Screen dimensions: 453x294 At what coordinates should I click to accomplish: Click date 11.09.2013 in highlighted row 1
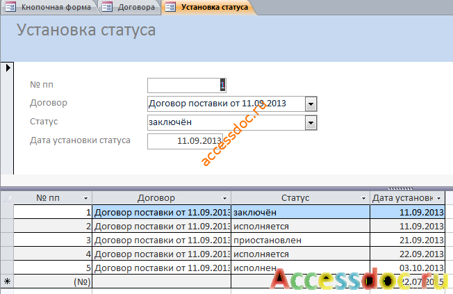pyautogui.click(x=407, y=212)
